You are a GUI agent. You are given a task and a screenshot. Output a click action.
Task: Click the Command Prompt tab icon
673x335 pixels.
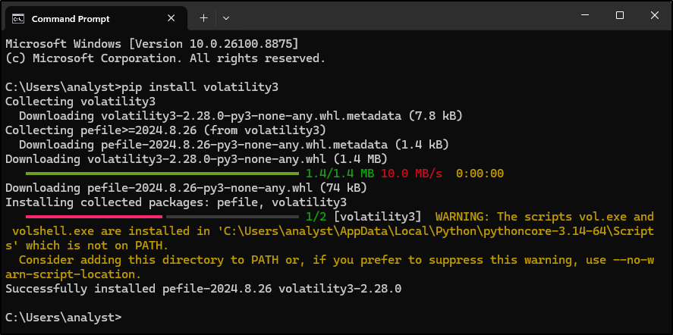pos(17,18)
